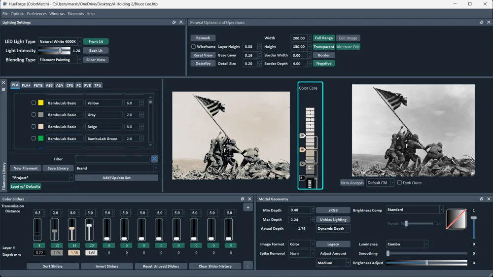The image size is (493, 277).
Task: Open the Help menu
Action: 91,14
